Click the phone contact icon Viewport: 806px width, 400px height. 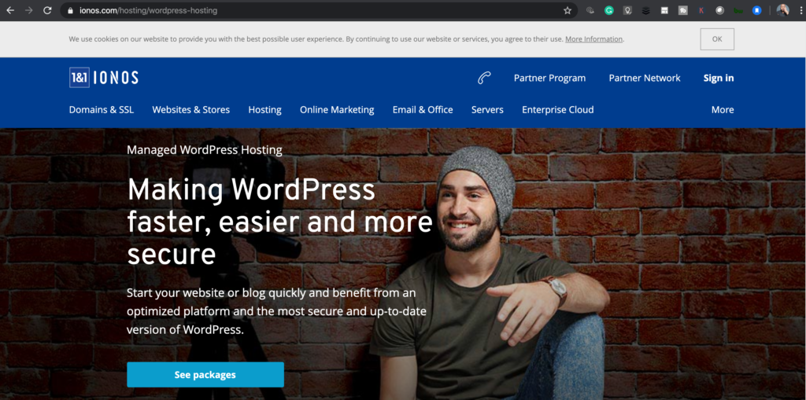tap(484, 78)
